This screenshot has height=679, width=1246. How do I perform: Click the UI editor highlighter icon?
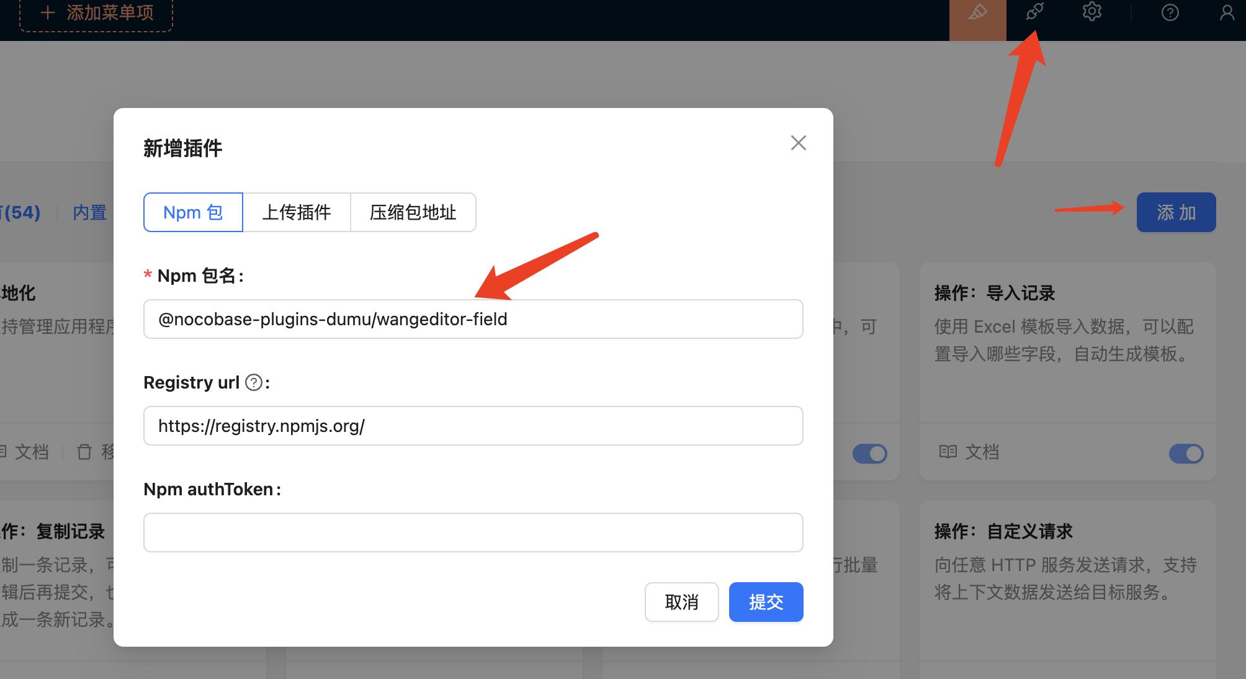point(977,13)
